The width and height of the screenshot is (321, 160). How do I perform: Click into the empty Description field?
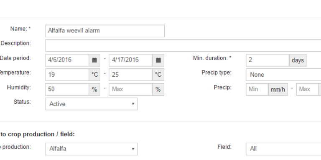click(183, 45)
